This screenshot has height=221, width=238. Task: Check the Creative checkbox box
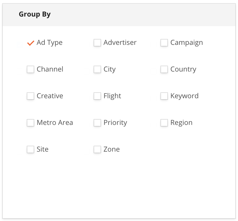tap(30, 96)
